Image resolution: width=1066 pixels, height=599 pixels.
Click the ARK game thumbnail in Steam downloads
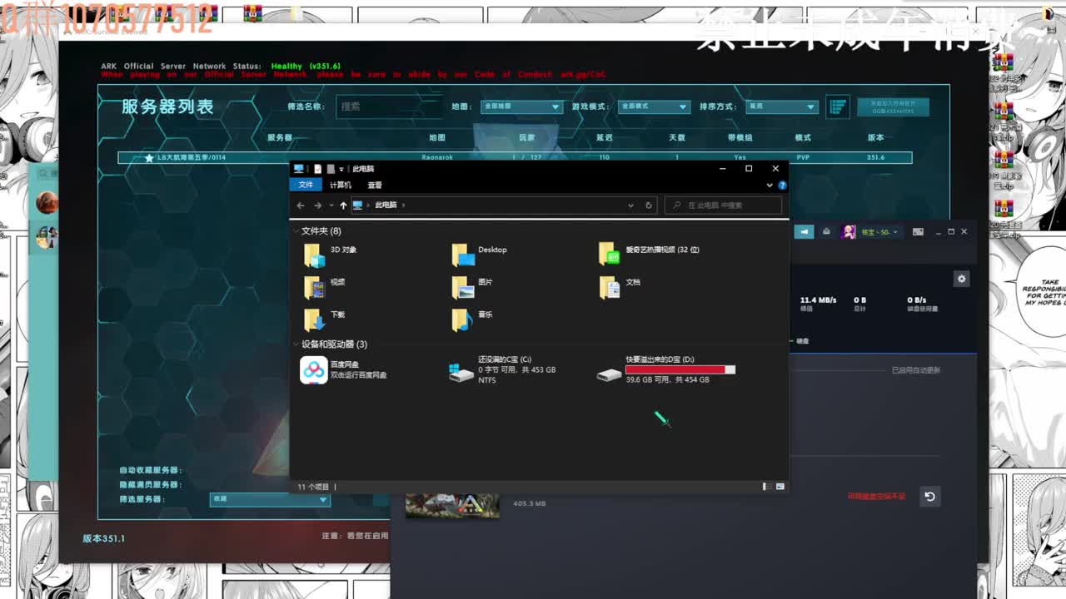[x=452, y=506]
